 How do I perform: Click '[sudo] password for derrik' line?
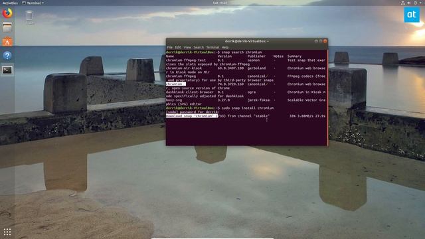point(193,112)
